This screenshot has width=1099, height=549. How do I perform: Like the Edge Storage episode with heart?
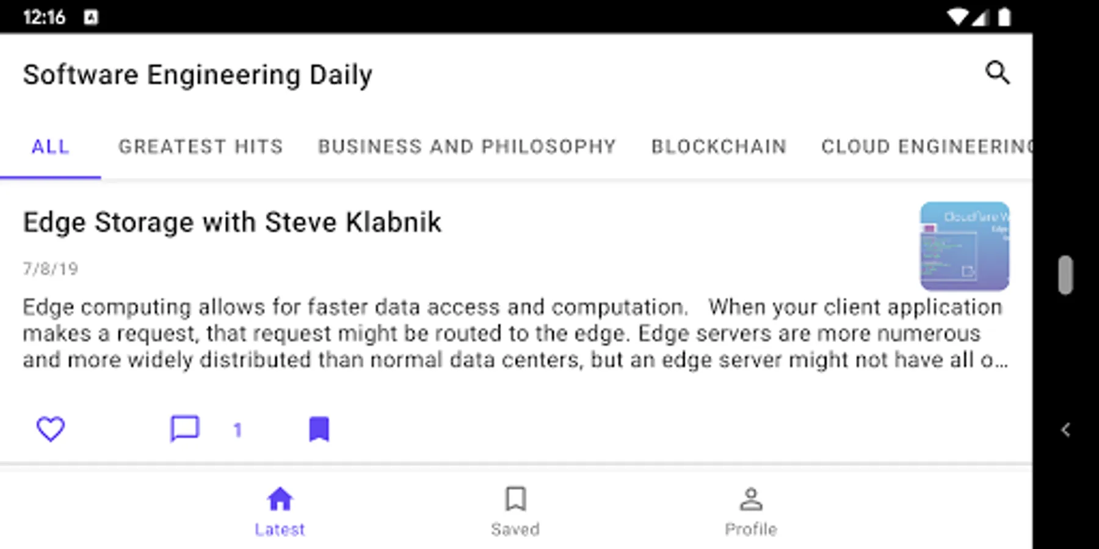pyautogui.click(x=51, y=429)
